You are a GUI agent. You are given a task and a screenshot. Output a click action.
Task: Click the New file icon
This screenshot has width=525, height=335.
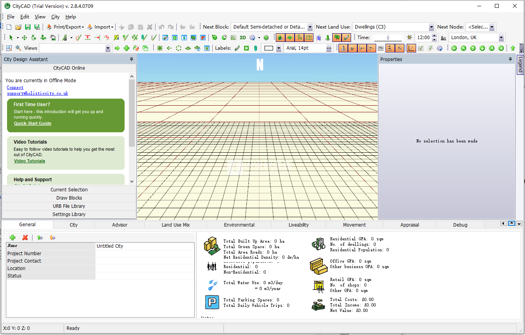[9, 27]
